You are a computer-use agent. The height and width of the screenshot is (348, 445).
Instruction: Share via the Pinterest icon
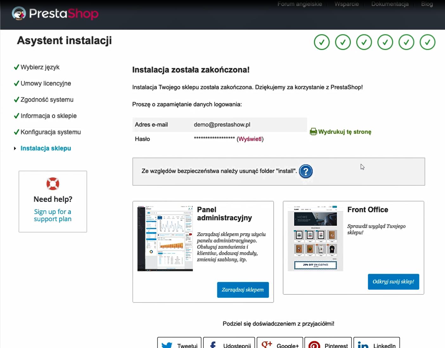tap(314, 345)
